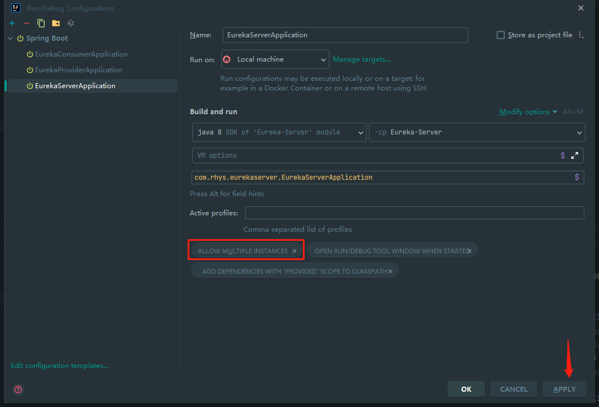Close the Run/Debug Configurations dialog
This screenshot has width=599, height=407.
coord(581,8)
